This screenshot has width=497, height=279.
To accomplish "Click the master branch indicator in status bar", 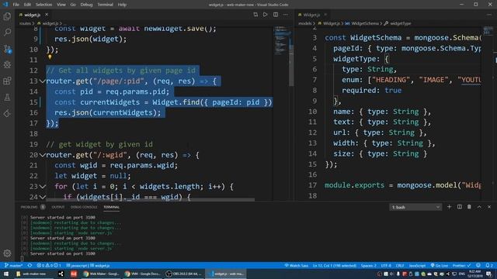I will [14, 265].
